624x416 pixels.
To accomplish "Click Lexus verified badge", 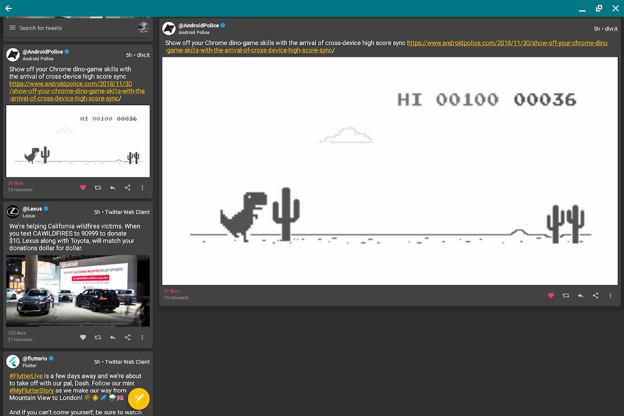I will point(46,209).
